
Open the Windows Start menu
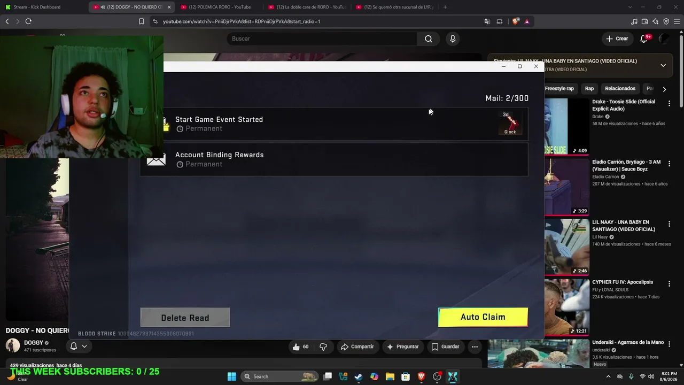pos(232,376)
